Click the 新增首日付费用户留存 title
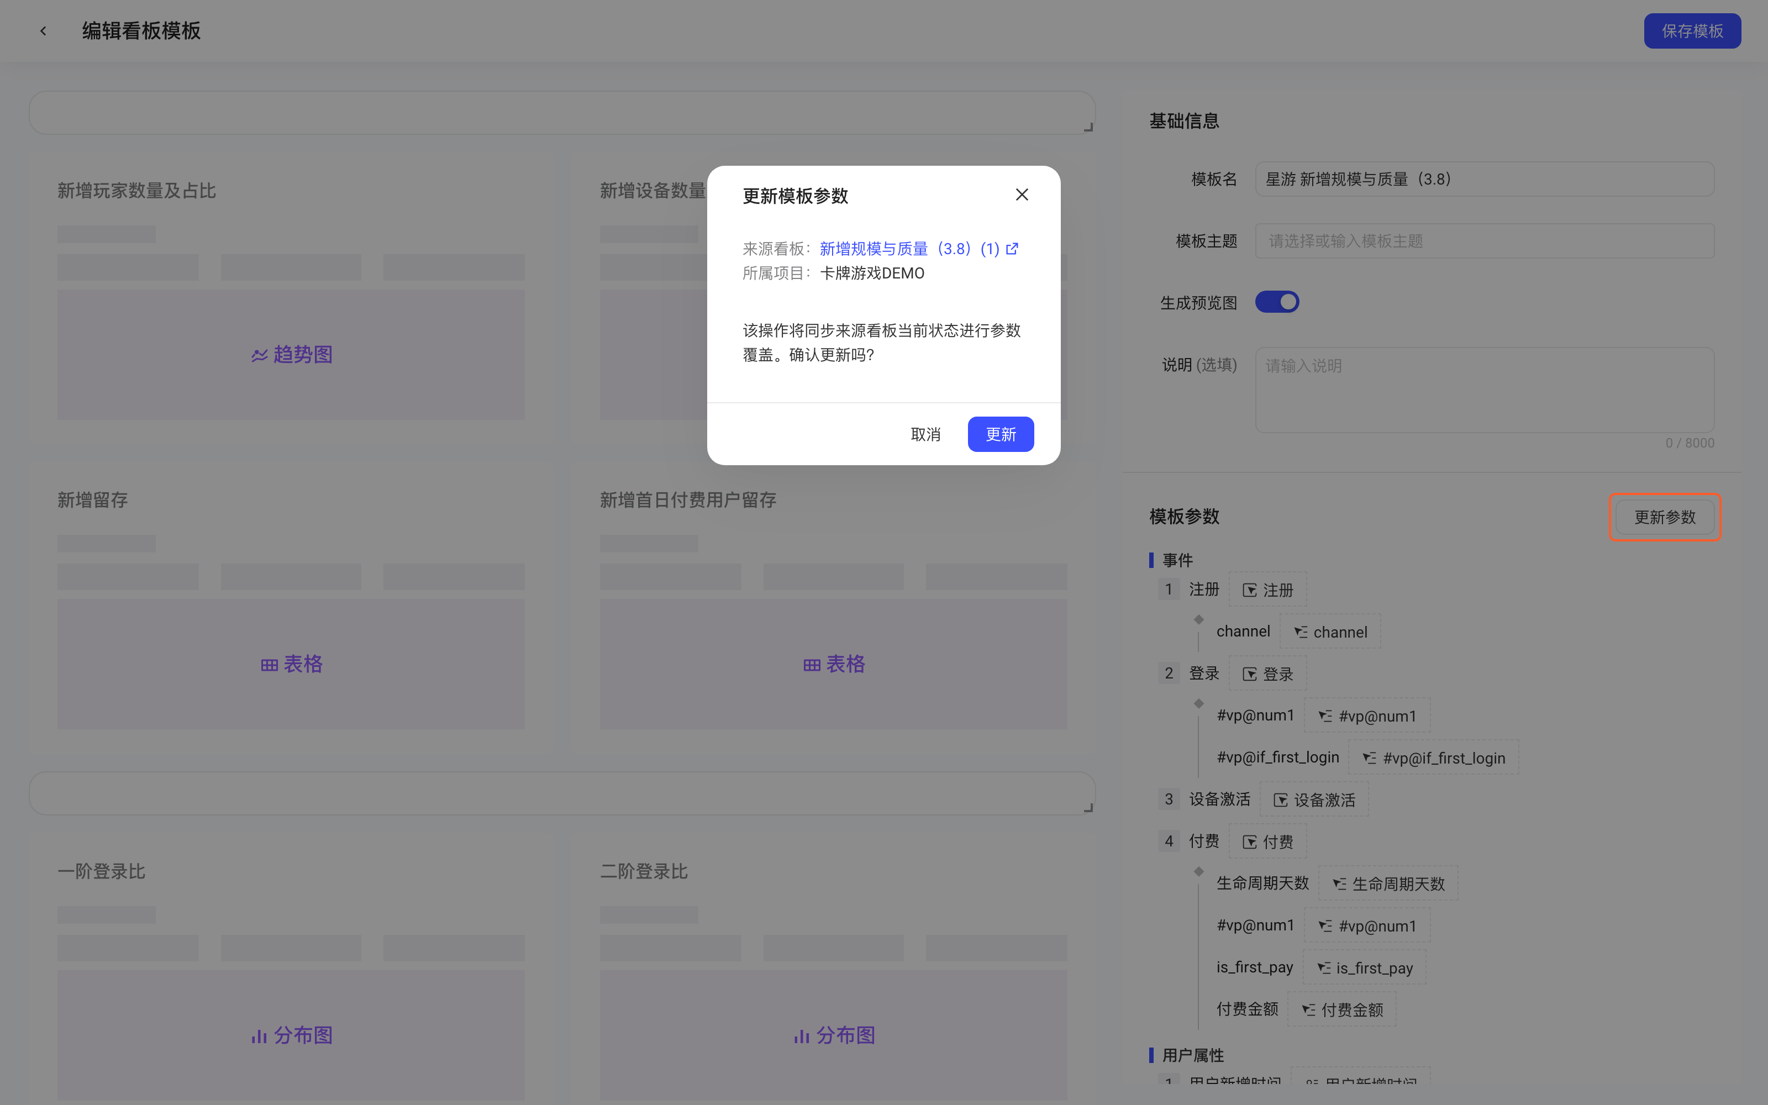 [x=687, y=500]
